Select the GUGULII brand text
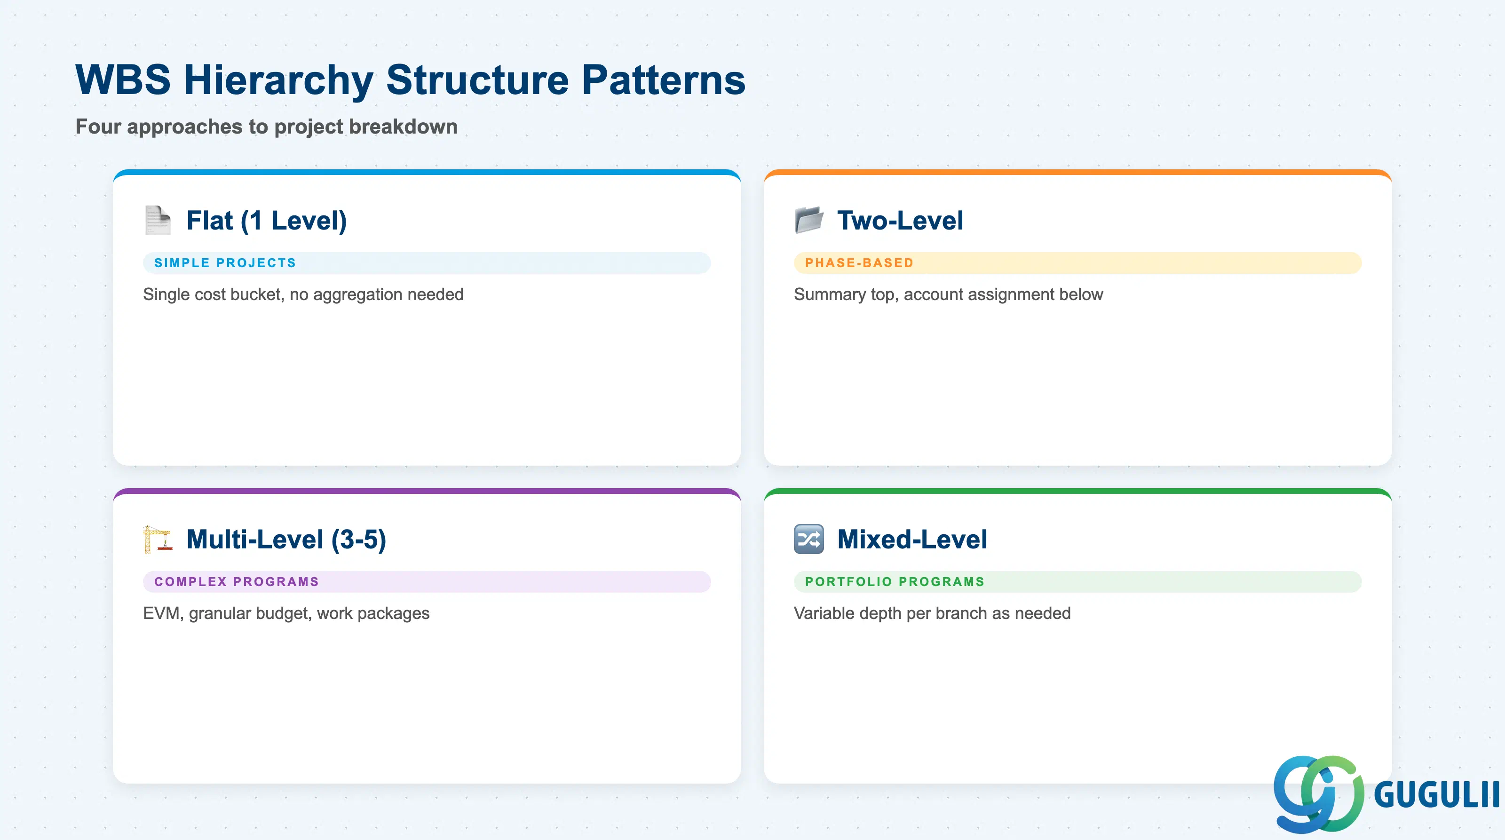This screenshot has height=840, width=1505. [1437, 794]
